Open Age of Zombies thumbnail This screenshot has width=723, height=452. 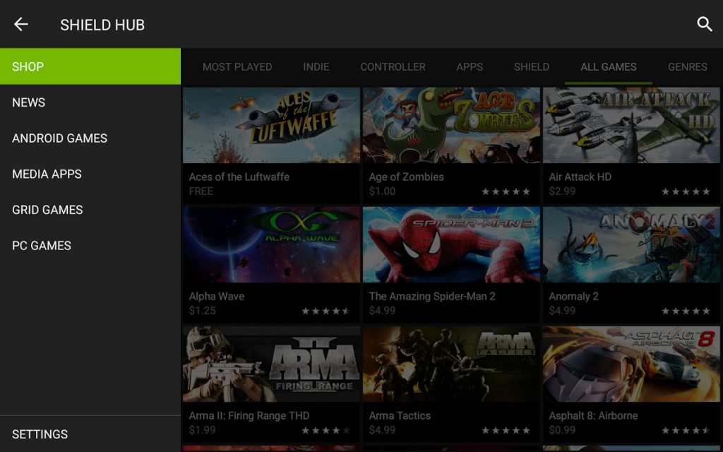[x=451, y=125]
